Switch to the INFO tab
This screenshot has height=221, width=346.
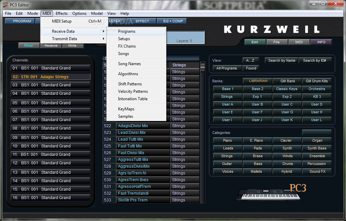pos(321,42)
